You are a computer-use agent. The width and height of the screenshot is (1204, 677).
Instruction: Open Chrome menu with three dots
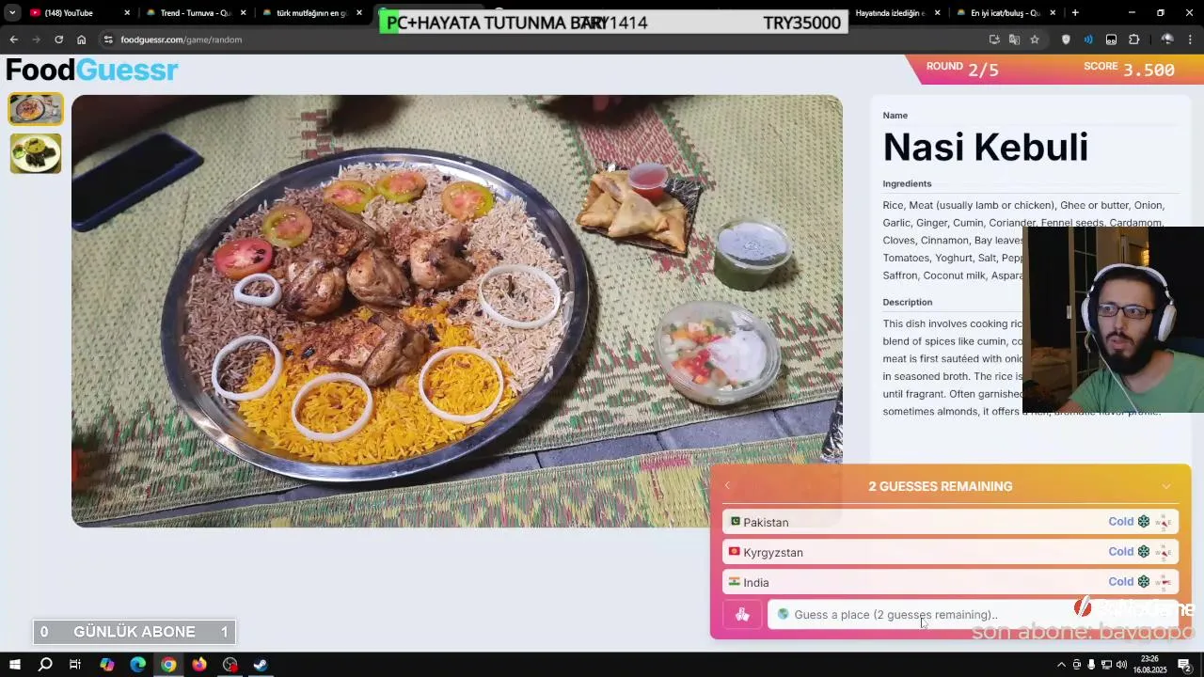pyautogui.click(x=1191, y=39)
